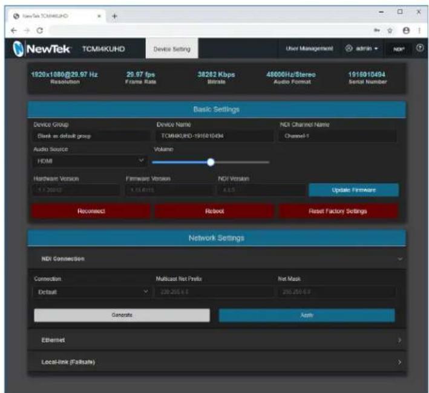The width and height of the screenshot is (429, 393).
Task: Close the NewTek TCMI4KUHD browser tab
Action: pos(99,16)
